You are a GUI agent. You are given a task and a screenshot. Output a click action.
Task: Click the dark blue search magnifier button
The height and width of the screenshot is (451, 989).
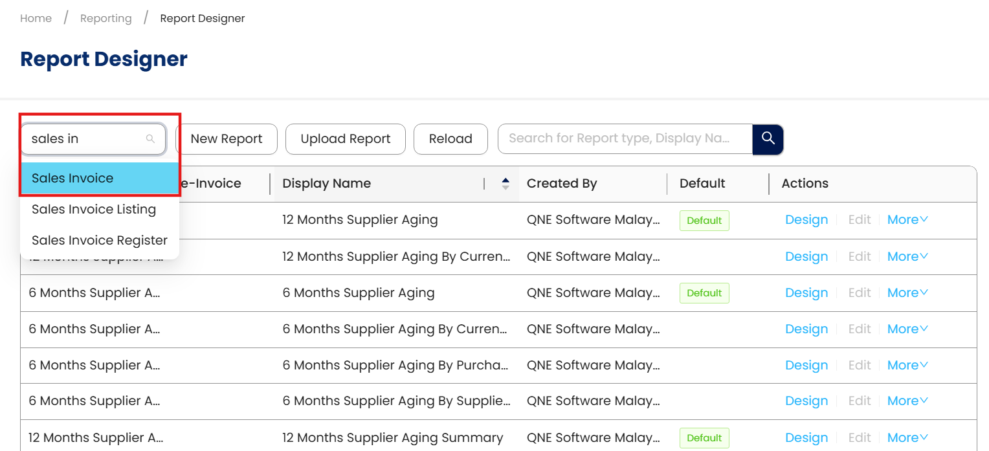pyautogui.click(x=768, y=139)
